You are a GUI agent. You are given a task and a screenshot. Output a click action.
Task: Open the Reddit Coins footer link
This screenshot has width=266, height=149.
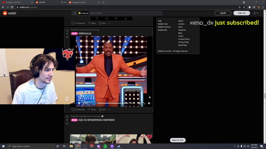tap(163, 24)
